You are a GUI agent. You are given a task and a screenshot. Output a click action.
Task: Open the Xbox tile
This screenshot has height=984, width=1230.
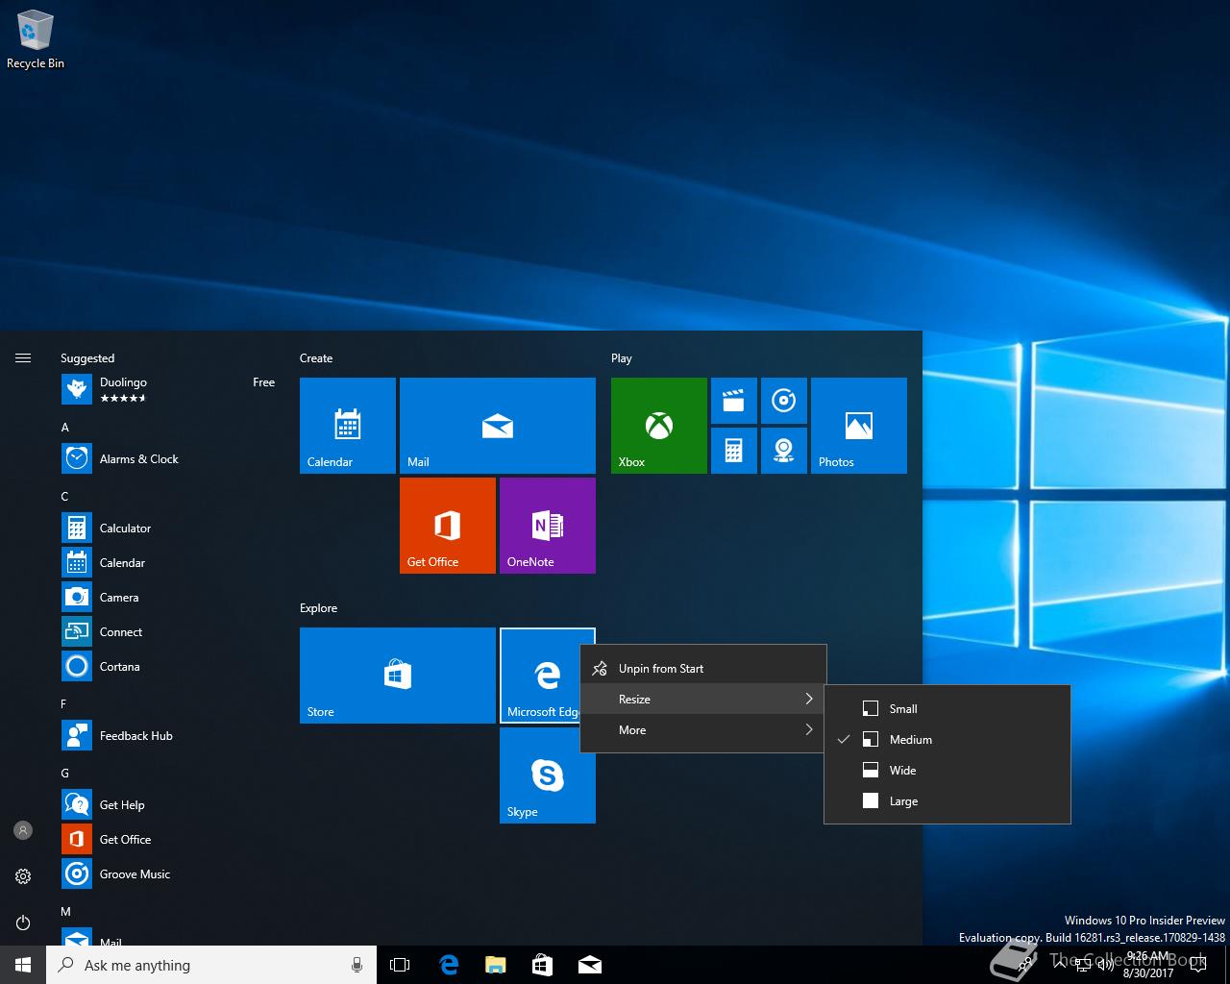pos(658,425)
